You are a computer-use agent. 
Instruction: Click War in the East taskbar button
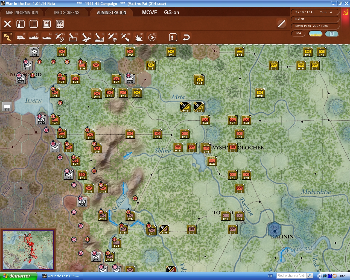coord(62,276)
